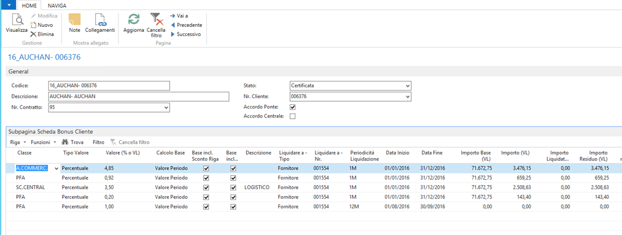
Task: Expand the A.COMMERC. Classe cell dropdown
Action: coord(56,168)
